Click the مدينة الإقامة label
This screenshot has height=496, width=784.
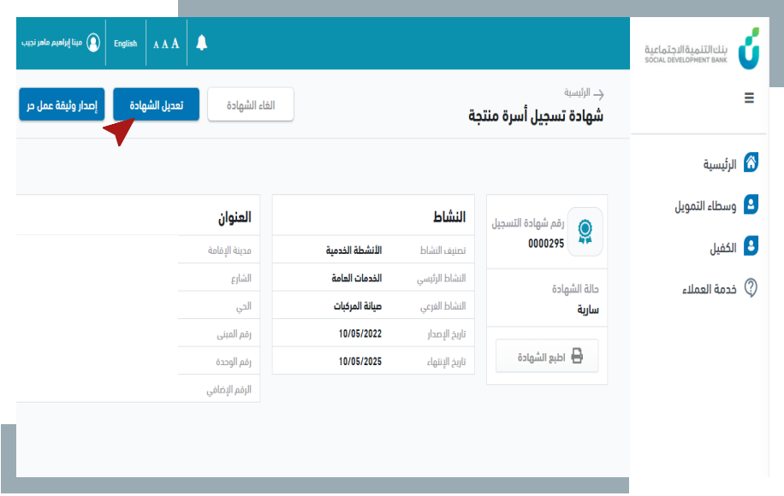[x=229, y=251]
